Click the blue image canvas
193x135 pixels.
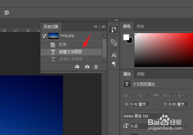(x=31, y=105)
